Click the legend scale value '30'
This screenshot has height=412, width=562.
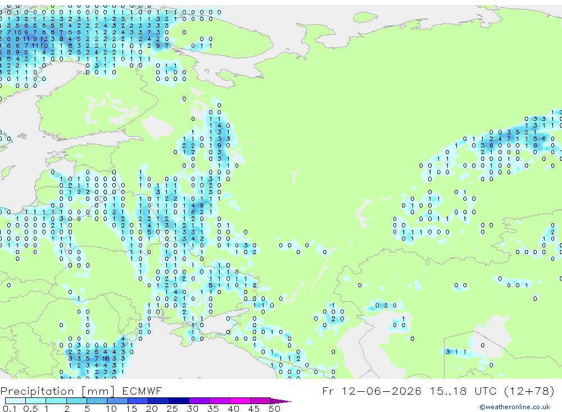click(x=192, y=409)
